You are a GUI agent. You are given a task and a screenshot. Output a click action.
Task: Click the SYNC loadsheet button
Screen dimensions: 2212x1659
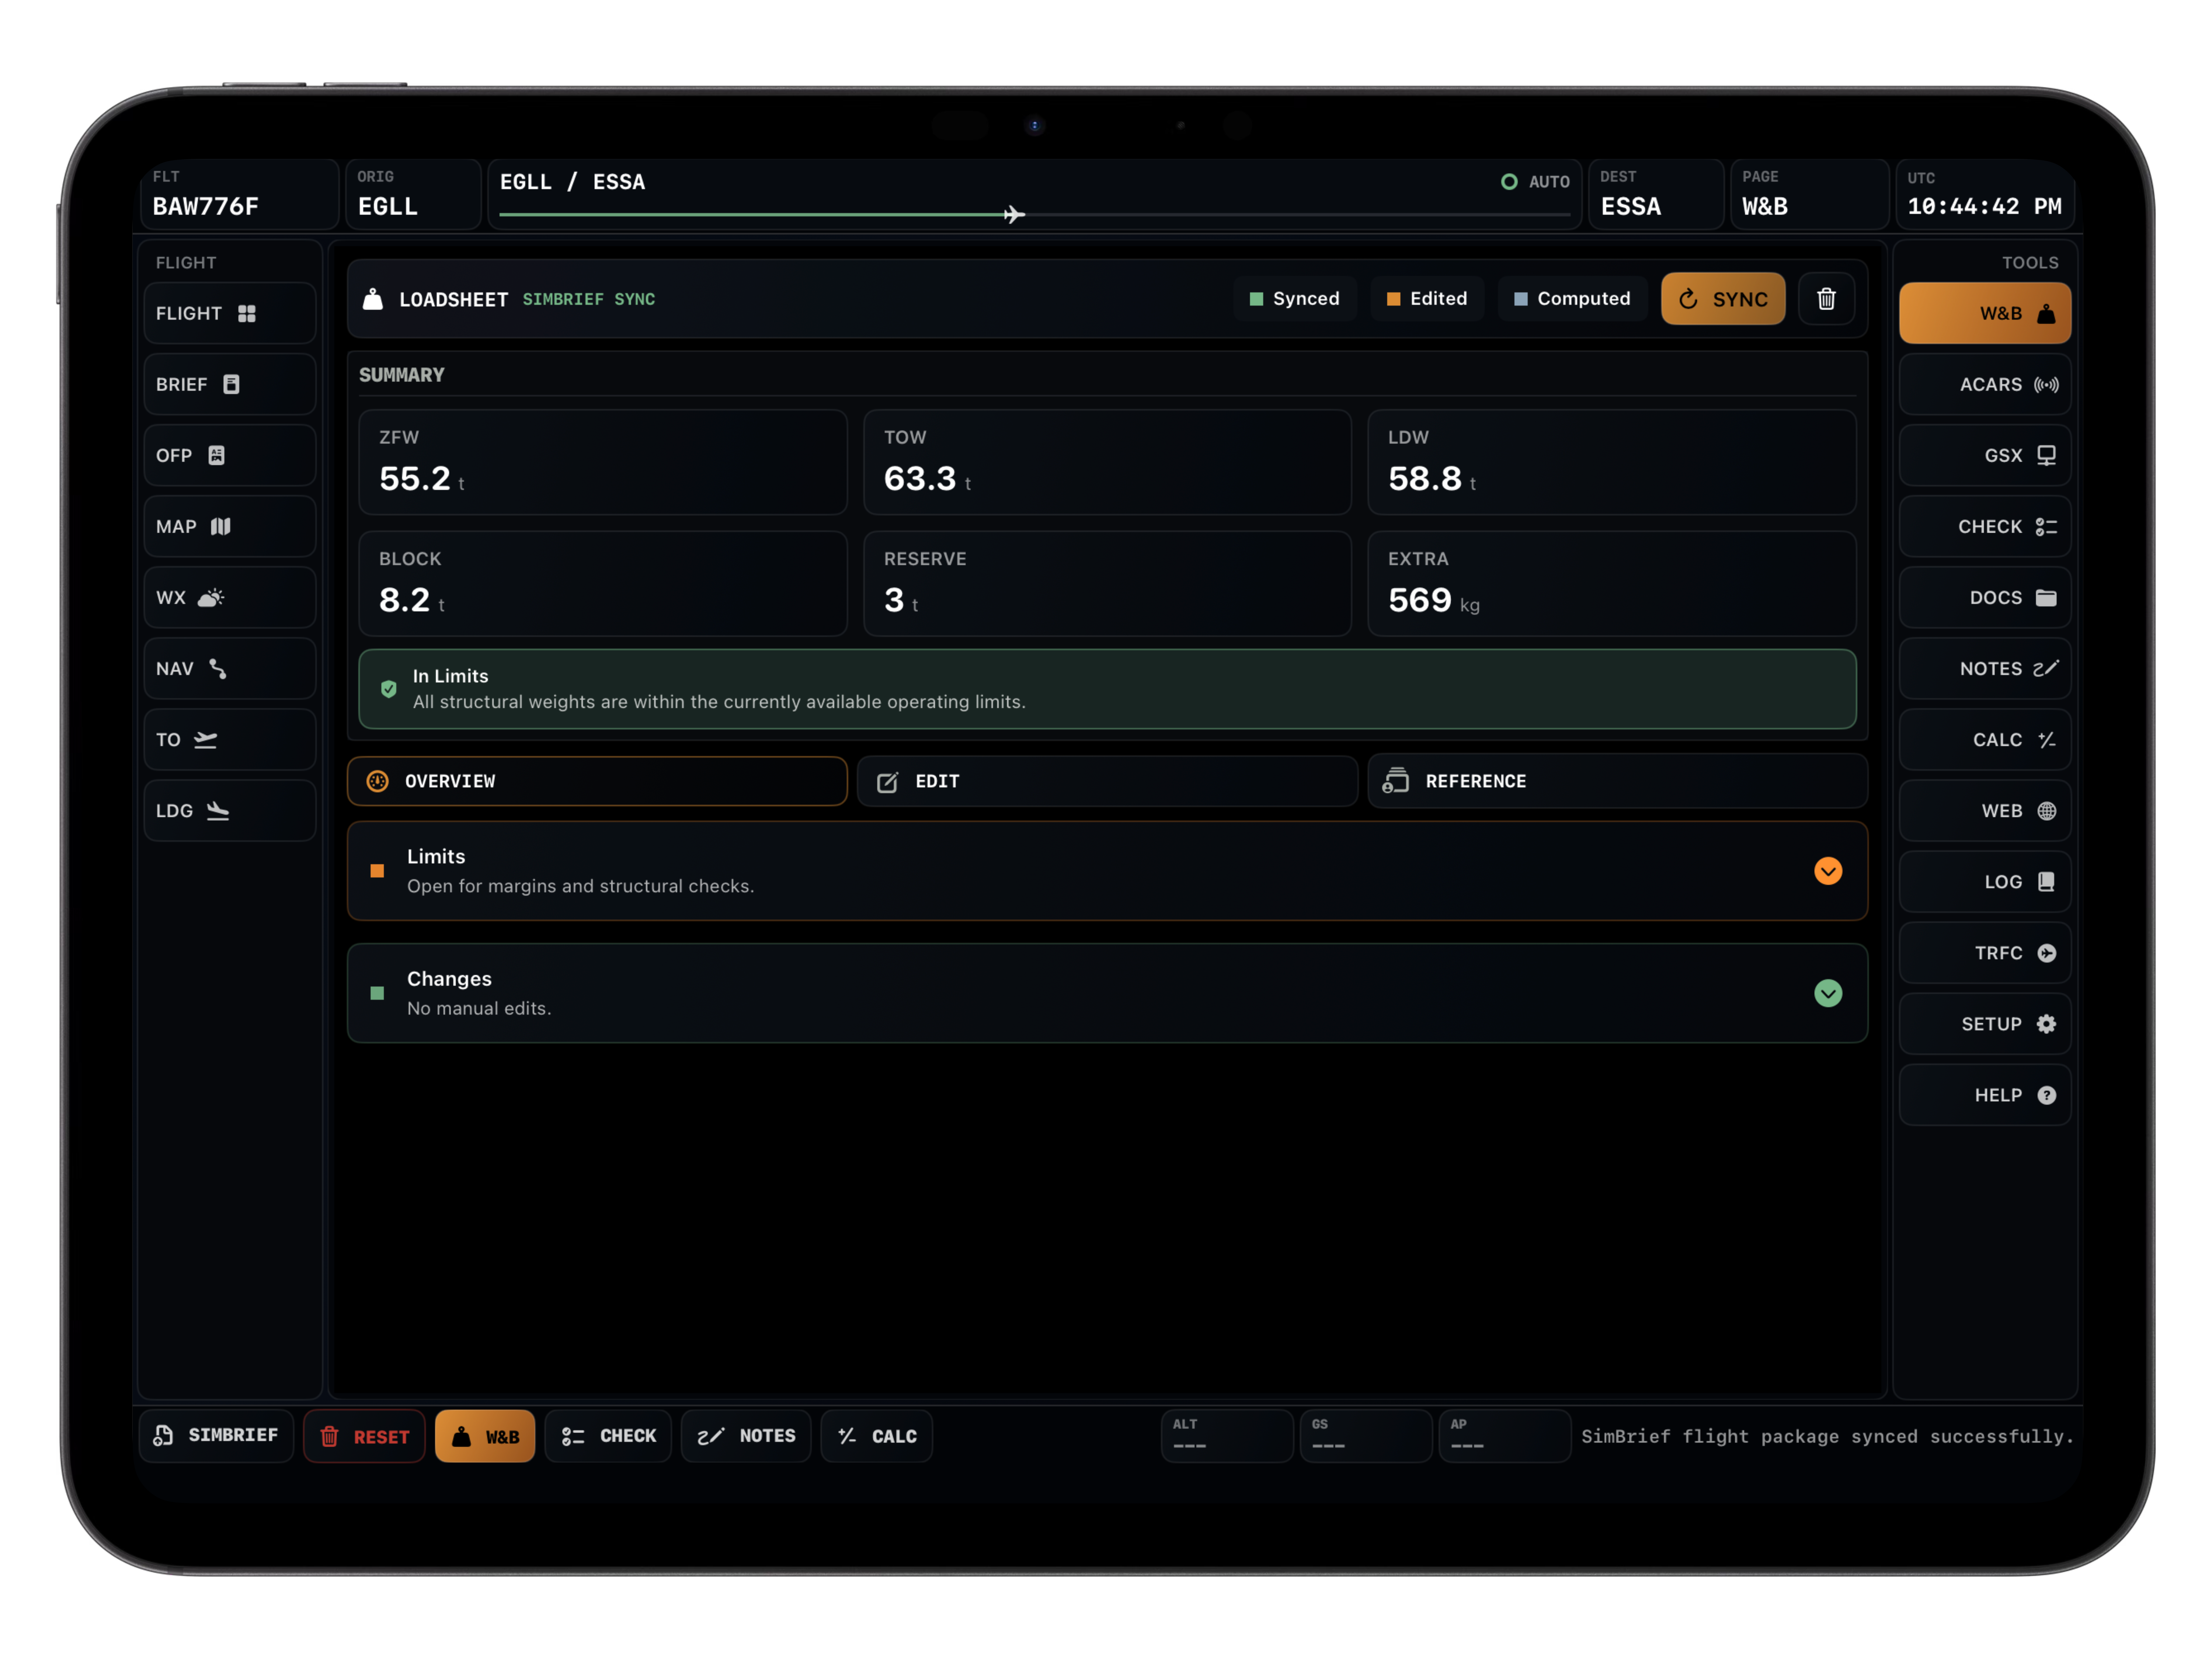(1723, 299)
